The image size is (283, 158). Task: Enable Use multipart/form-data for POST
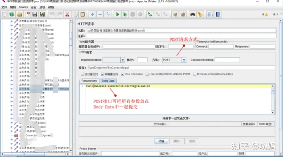[147, 74]
